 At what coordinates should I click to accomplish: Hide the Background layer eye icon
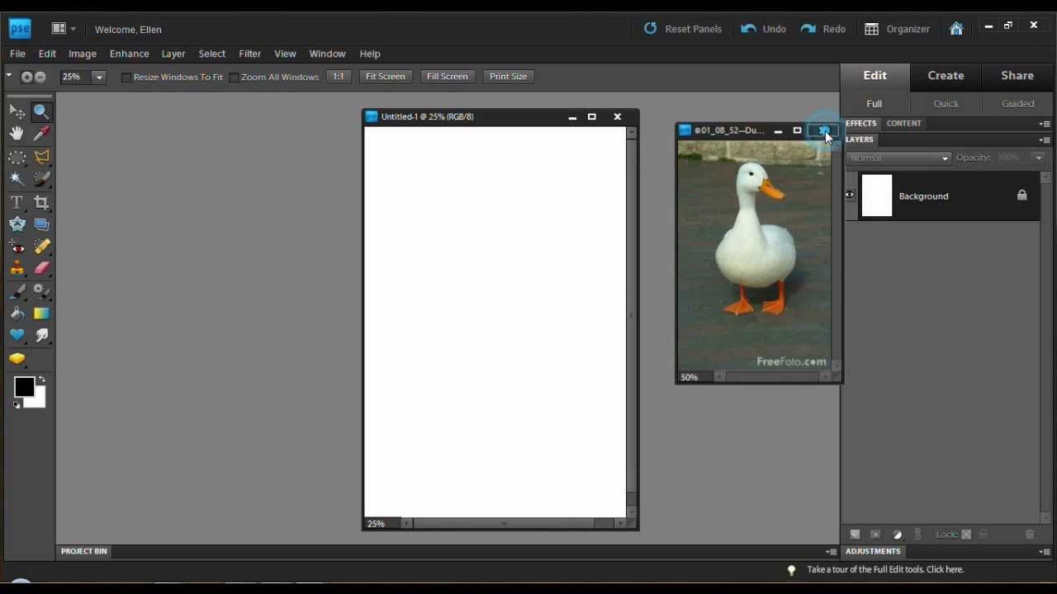pyautogui.click(x=850, y=196)
